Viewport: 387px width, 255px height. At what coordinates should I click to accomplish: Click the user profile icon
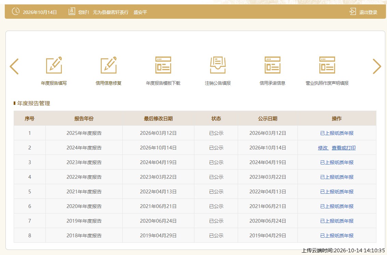[x=72, y=11]
